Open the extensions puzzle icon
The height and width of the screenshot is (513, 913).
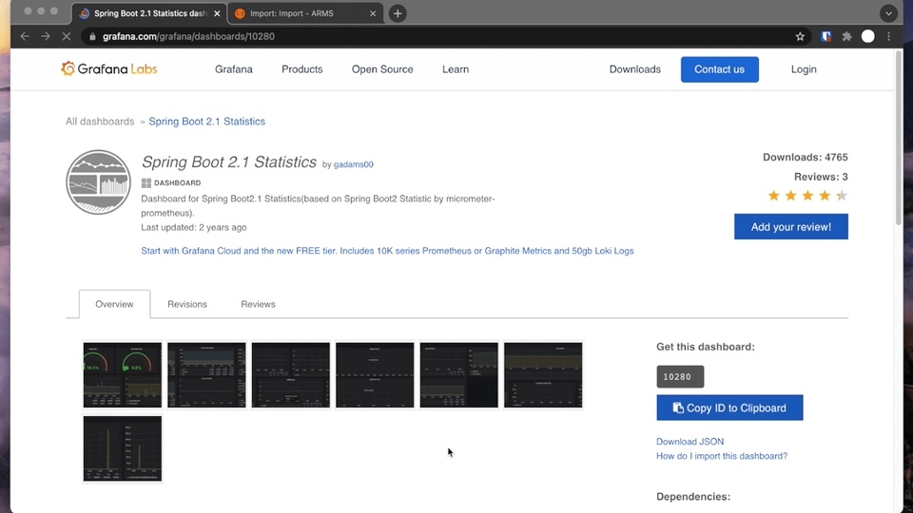point(846,36)
